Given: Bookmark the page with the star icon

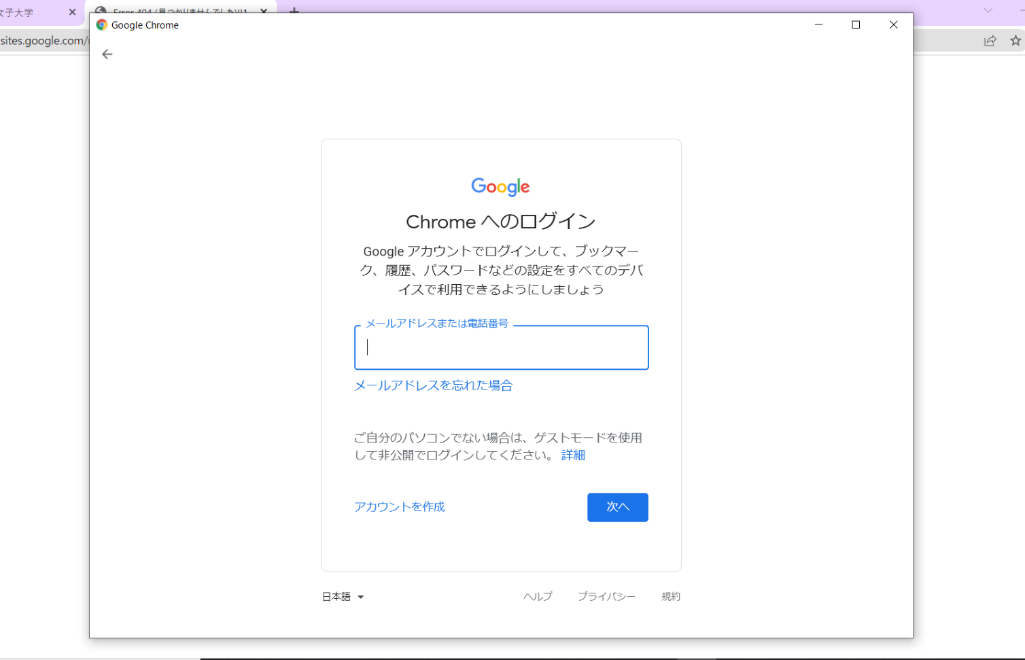Looking at the screenshot, I should [x=1015, y=41].
